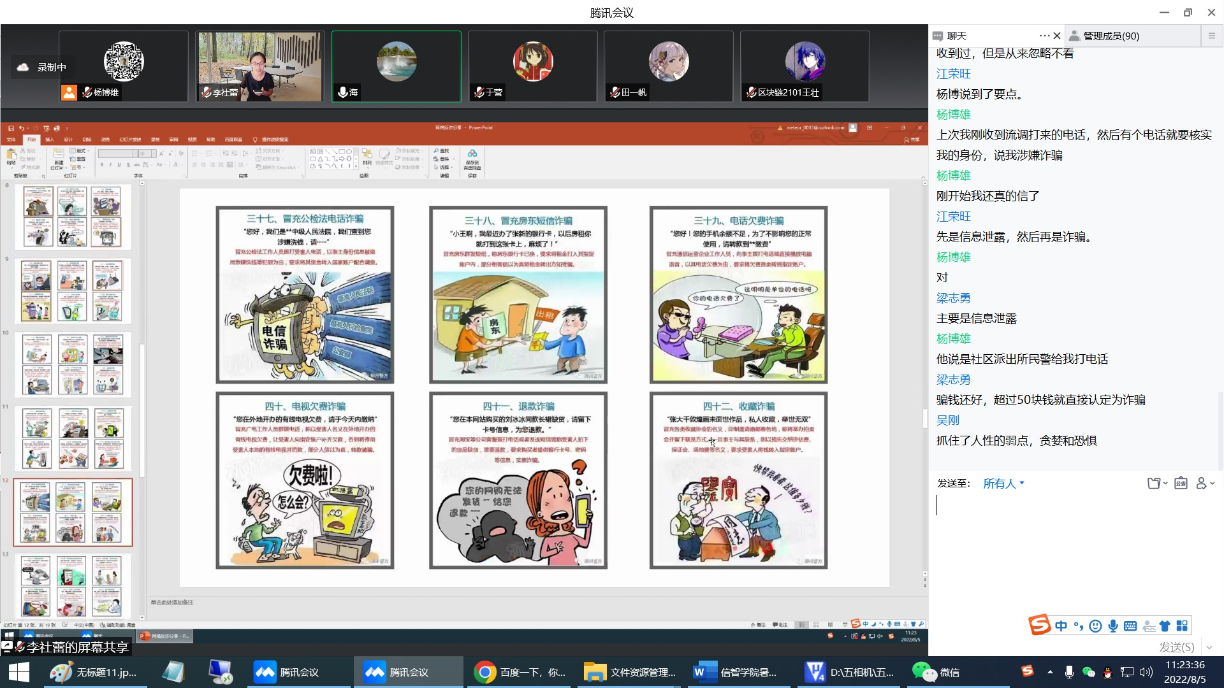Select slide 8 thumbnail in PowerPoint panel
This screenshot has height=688, width=1224.
click(73, 217)
